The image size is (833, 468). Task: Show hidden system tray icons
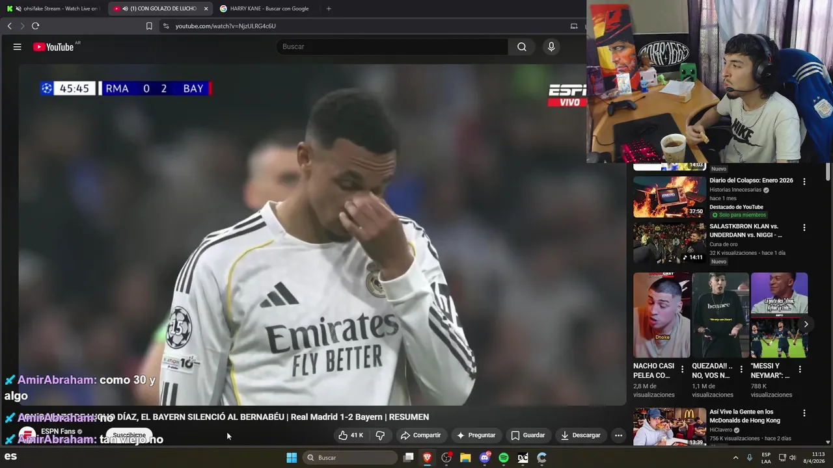[736, 458]
